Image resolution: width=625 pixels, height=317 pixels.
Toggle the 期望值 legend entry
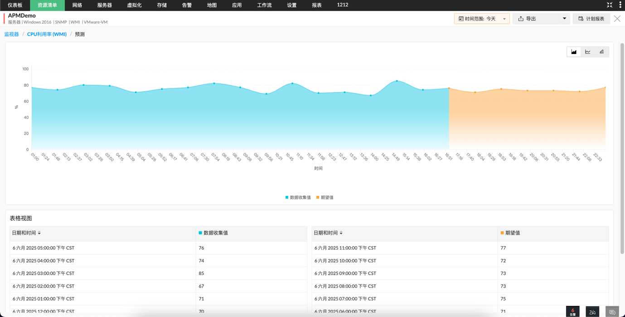click(325, 197)
